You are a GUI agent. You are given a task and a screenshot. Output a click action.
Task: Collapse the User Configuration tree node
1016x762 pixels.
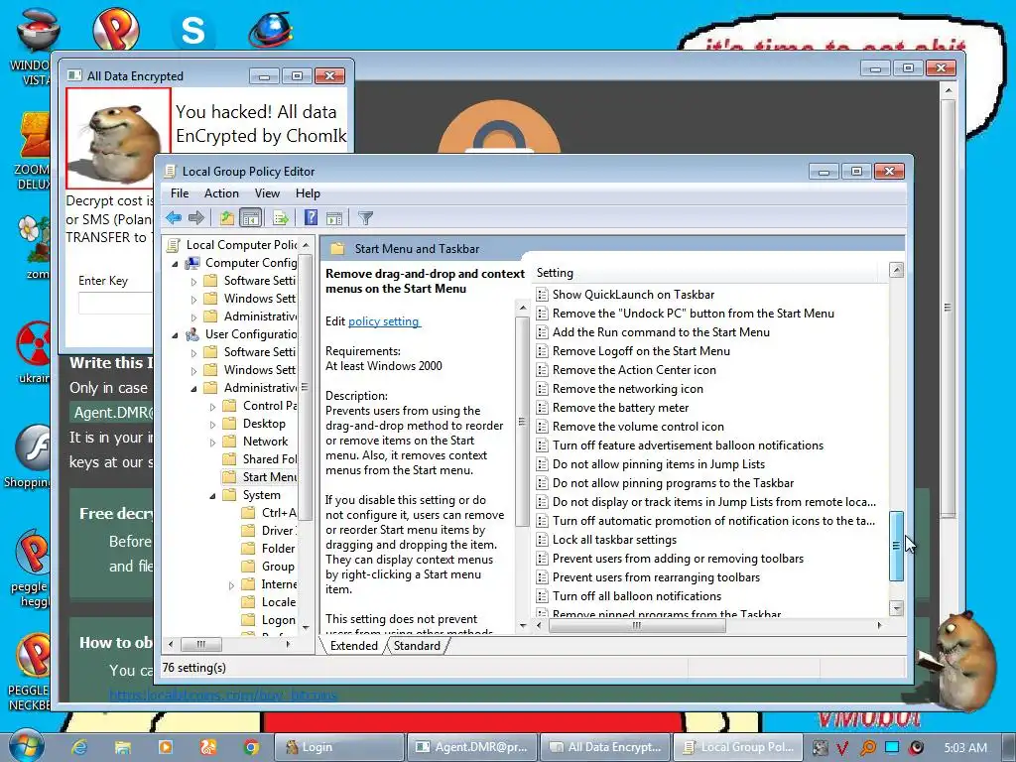point(175,335)
